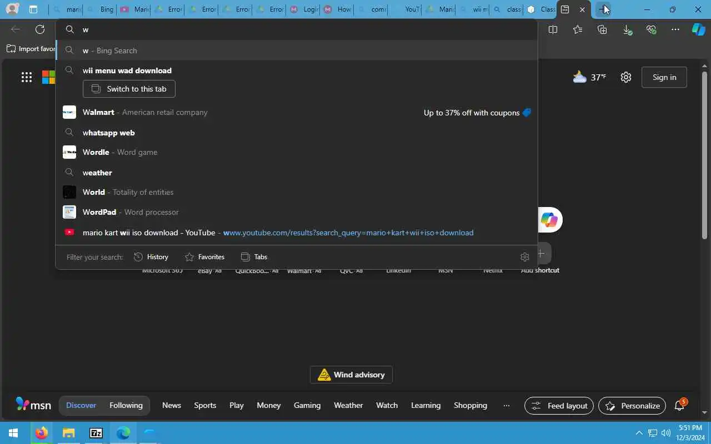
Task: Open the mario kart wii YouTube history result
Action: pyautogui.click(x=297, y=233)
